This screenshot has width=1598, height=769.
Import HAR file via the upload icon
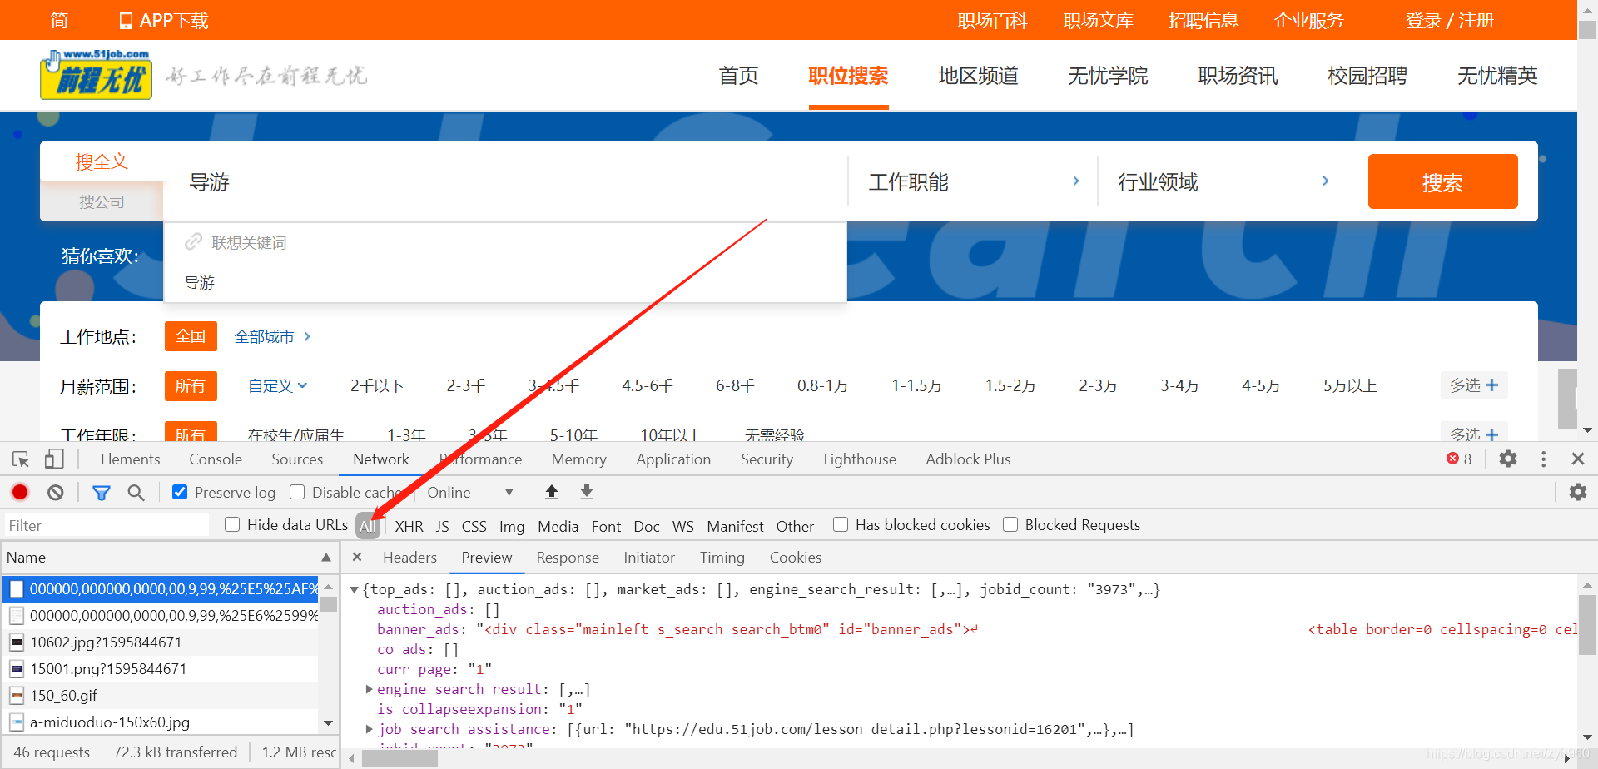(x=551, y=492)
